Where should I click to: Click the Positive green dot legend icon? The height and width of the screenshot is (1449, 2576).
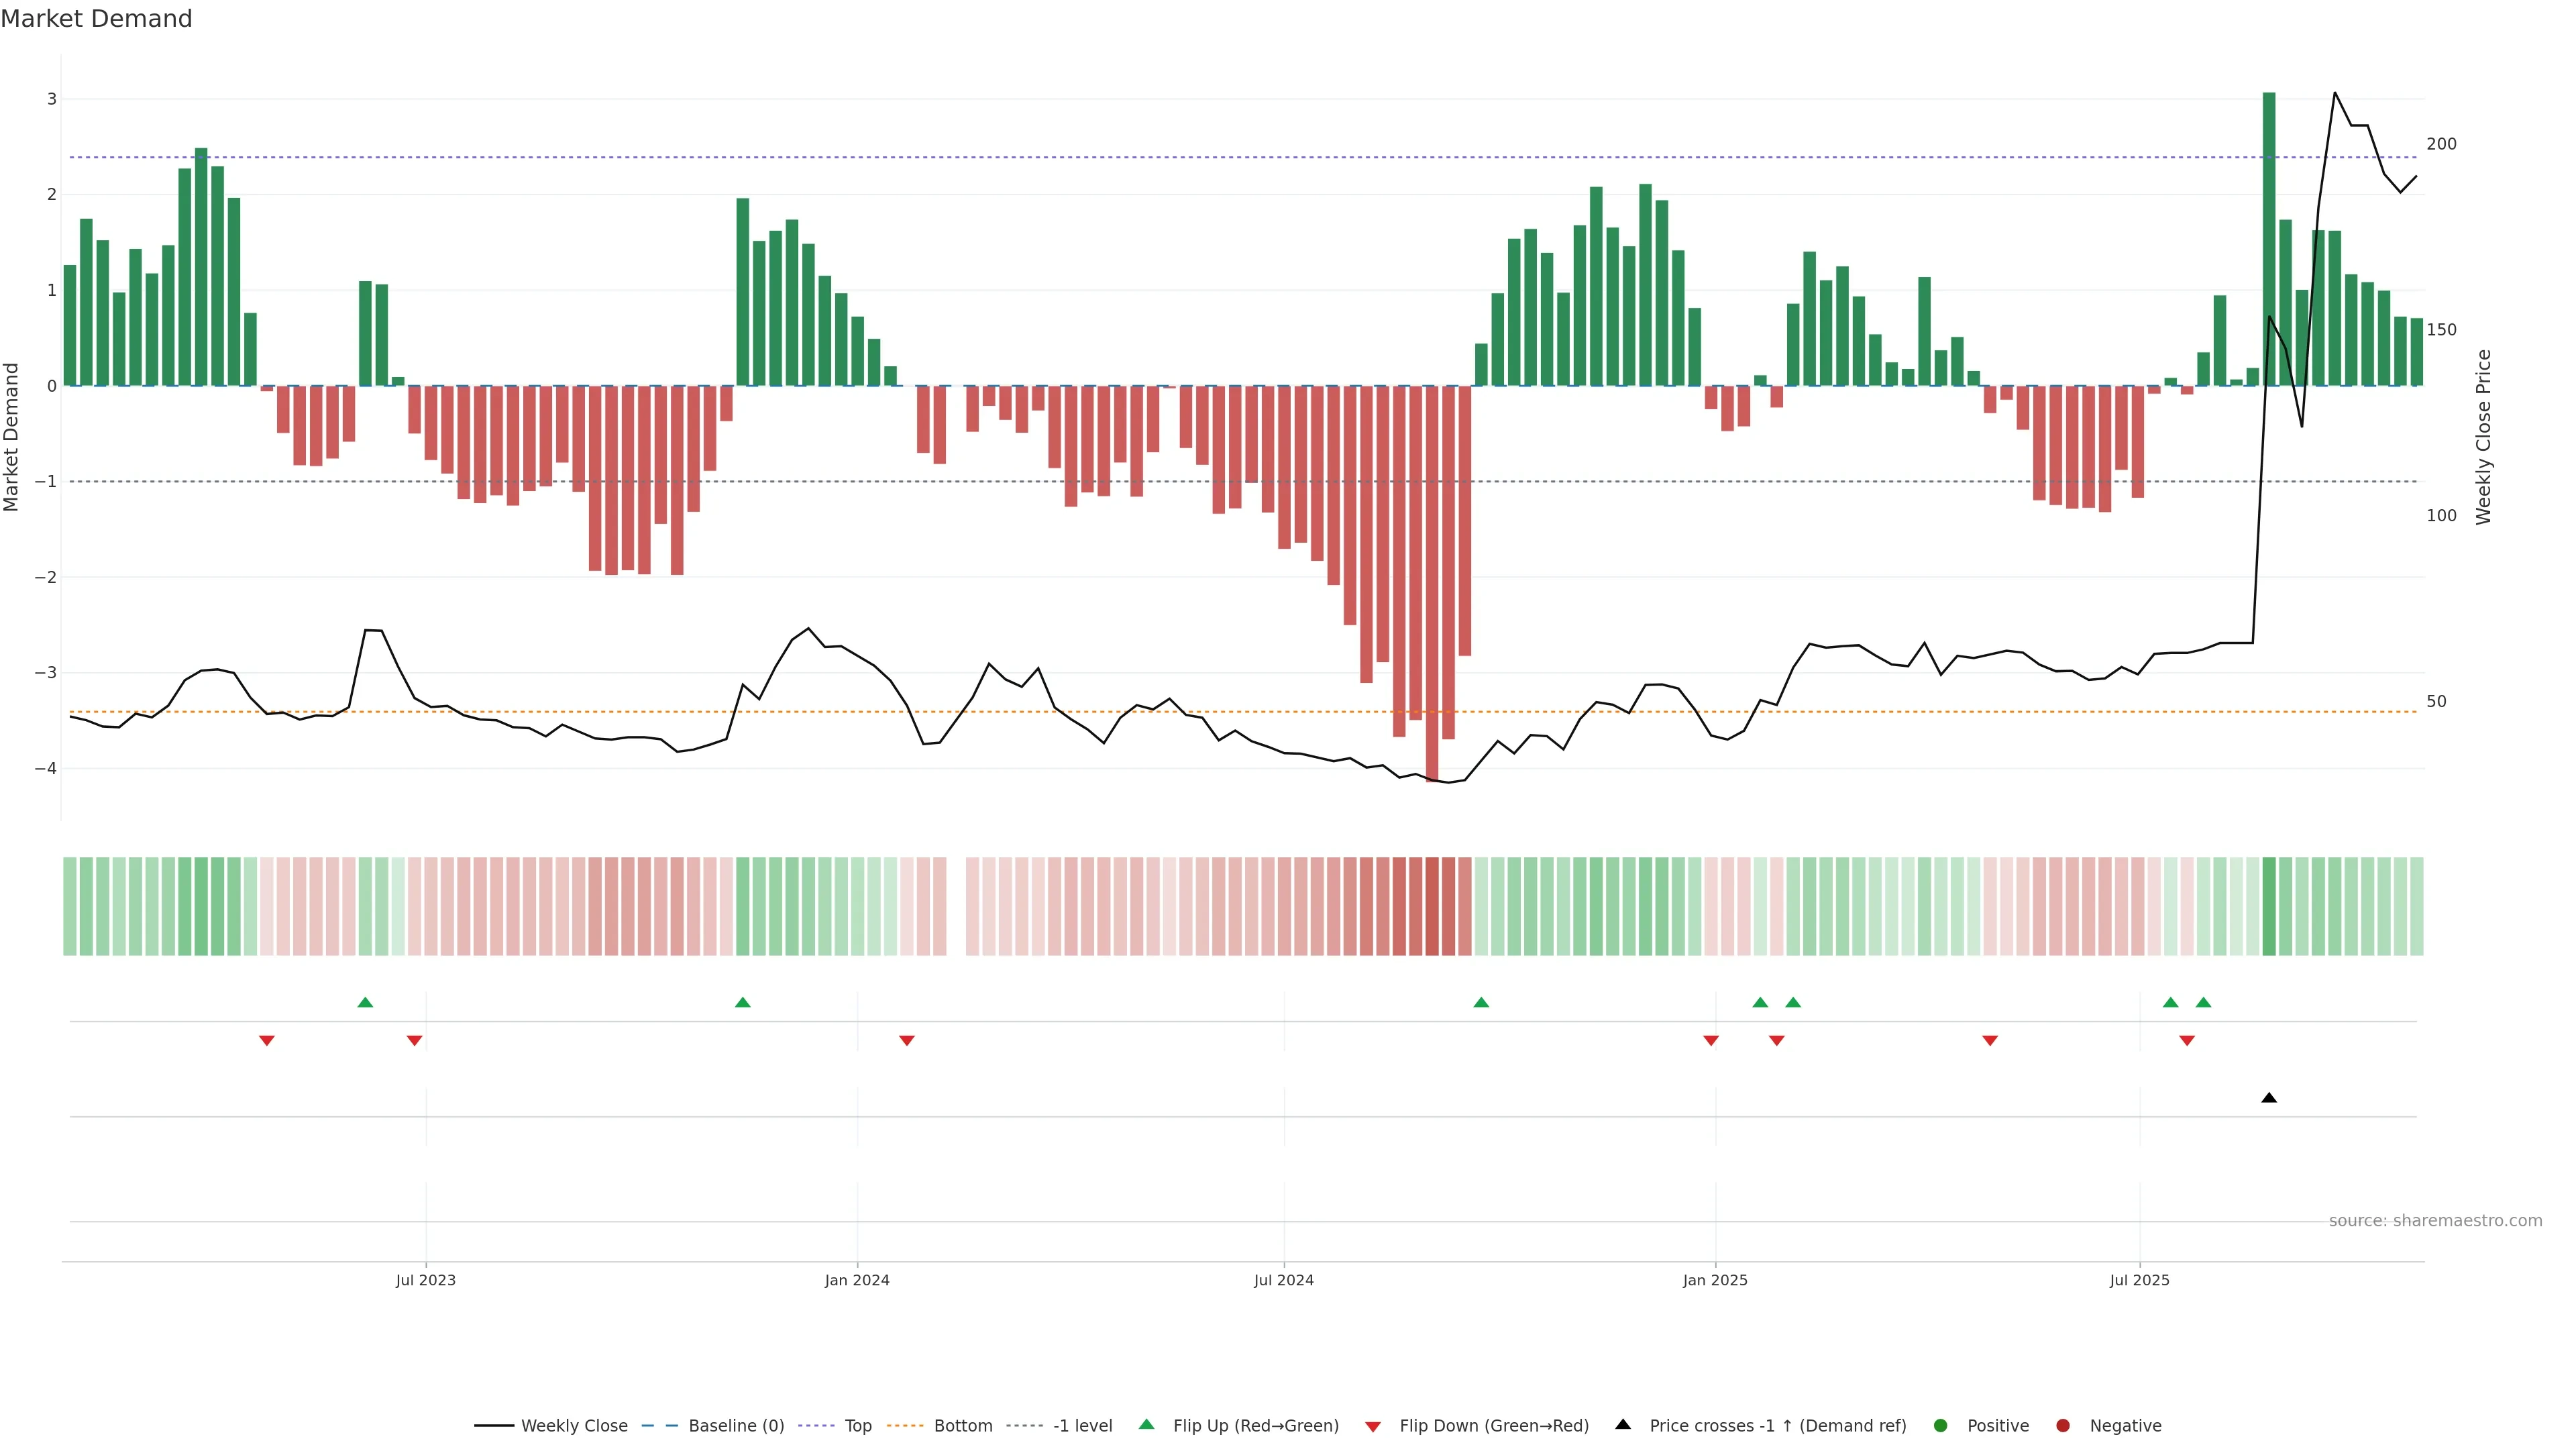1941,1426
